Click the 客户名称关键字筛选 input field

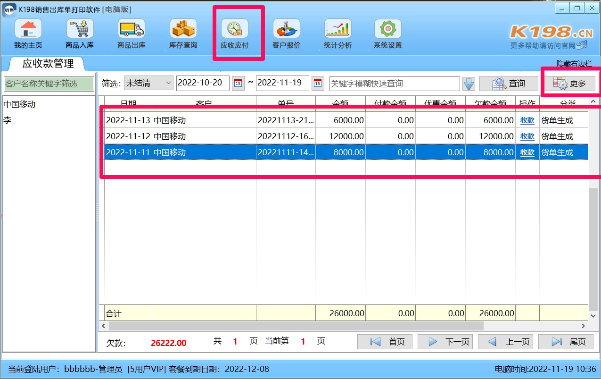pos(49,84)
